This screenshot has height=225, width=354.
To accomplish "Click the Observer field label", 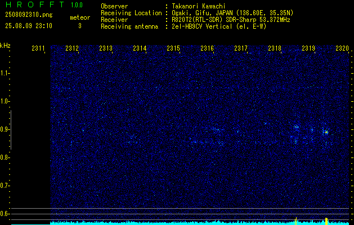I will pyautogui.click(x=114, y=6).
